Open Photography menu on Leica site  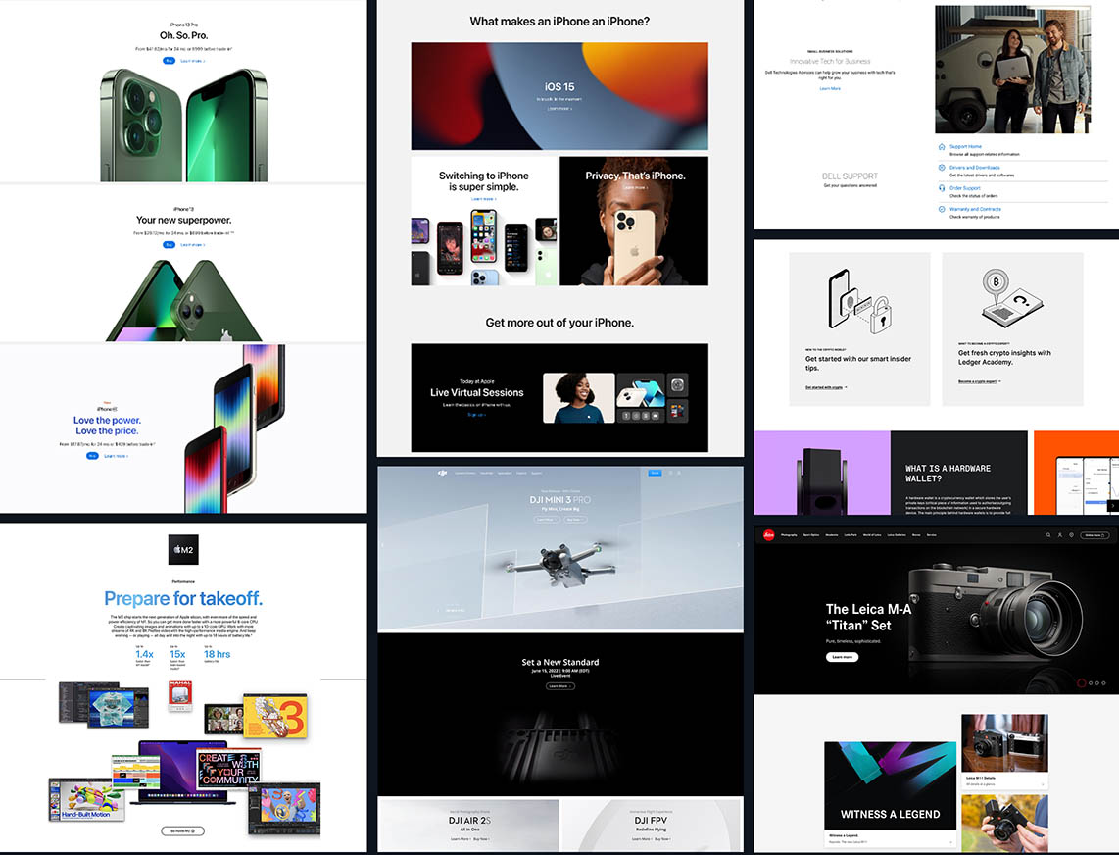(x=789, y=535)
